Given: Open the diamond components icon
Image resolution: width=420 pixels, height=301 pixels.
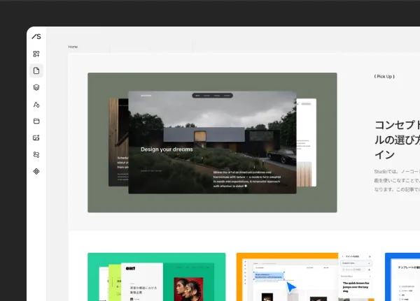Looking at the screenshot, I should coord(36,171).
